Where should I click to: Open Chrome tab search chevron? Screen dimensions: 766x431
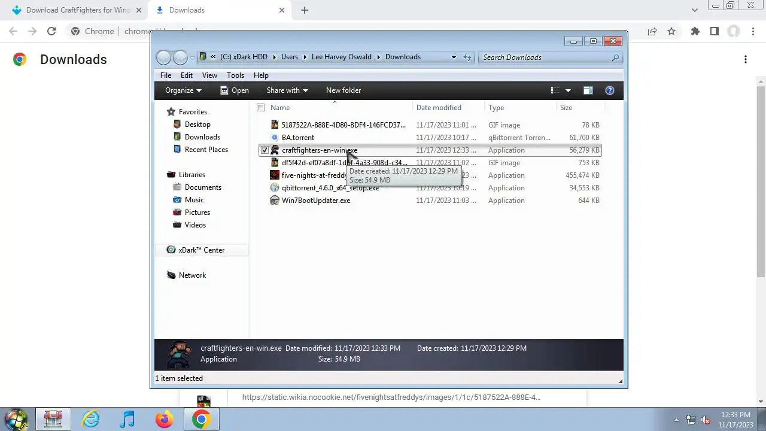pyautogui.click(x=695, y=10)
